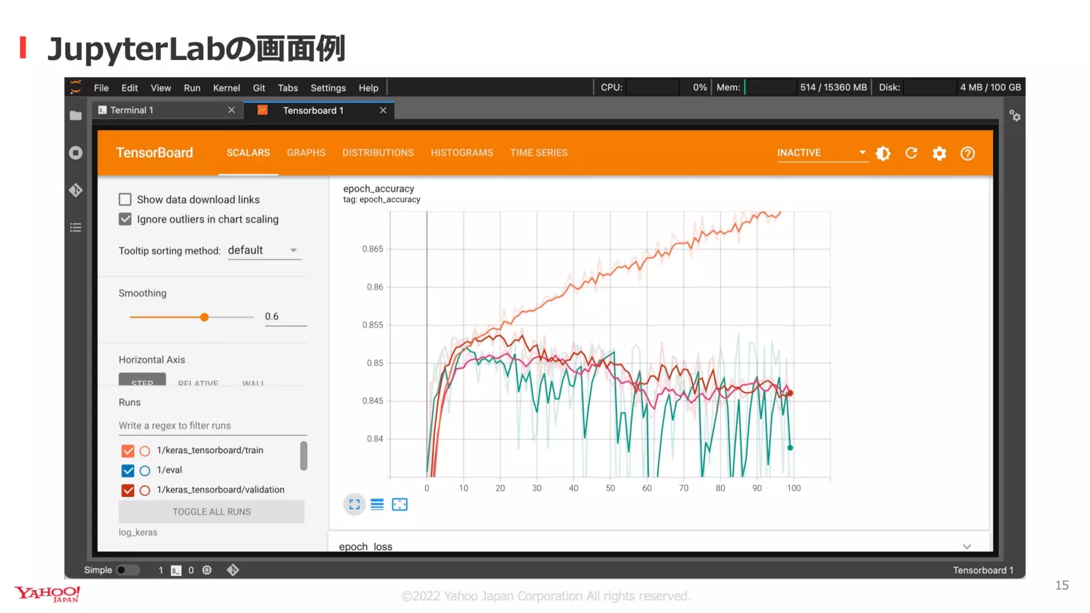Open TensorBoard settings gear icon

click(x=939, y=153)
